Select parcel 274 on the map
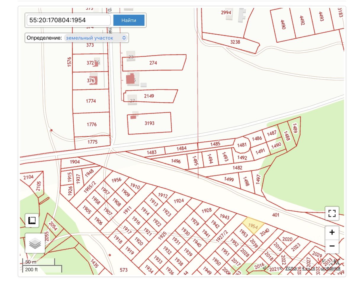 (153, 63)
